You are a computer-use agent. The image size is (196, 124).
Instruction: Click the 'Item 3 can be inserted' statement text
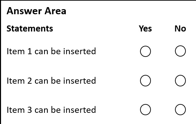(51, 110)
